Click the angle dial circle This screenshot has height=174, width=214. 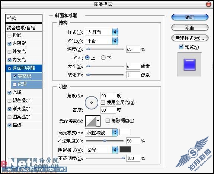tap(92, 103)
